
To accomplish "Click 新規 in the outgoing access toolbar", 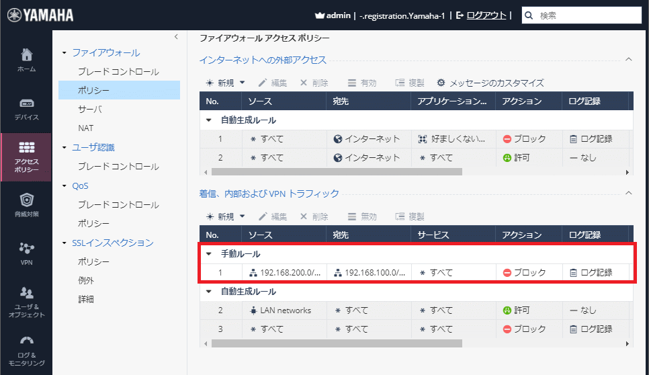I will click(220, 83).
